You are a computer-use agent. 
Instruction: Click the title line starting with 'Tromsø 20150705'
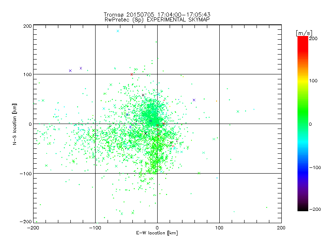coord(157,14)
